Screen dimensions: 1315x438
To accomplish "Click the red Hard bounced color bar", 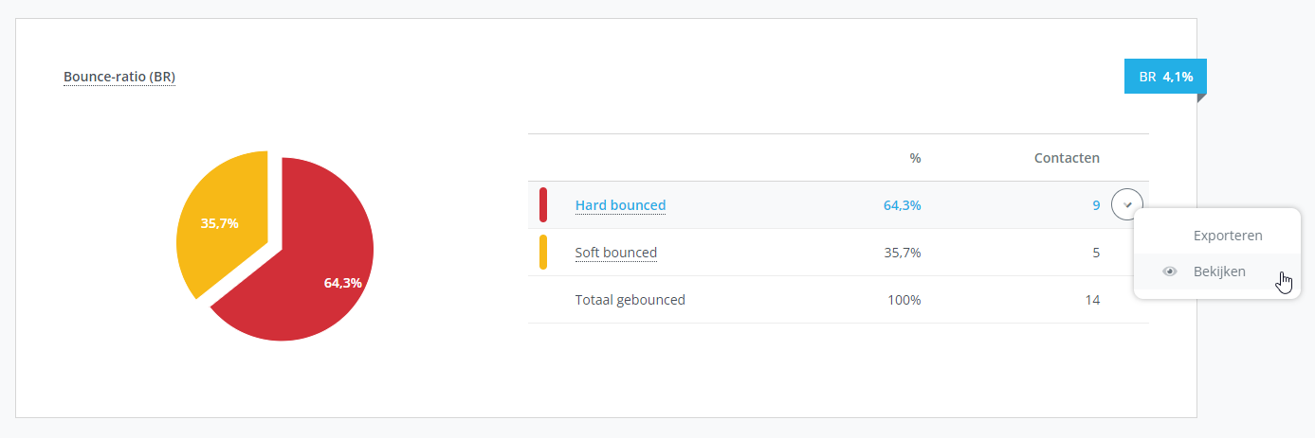I will (543, 205).
